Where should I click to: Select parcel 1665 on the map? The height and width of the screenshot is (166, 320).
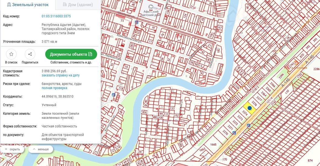(213, 144)
